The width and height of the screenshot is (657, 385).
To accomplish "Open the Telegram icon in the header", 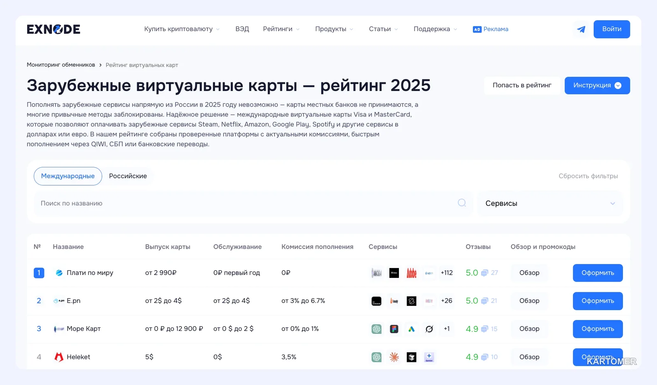I will tap(581, 29).
